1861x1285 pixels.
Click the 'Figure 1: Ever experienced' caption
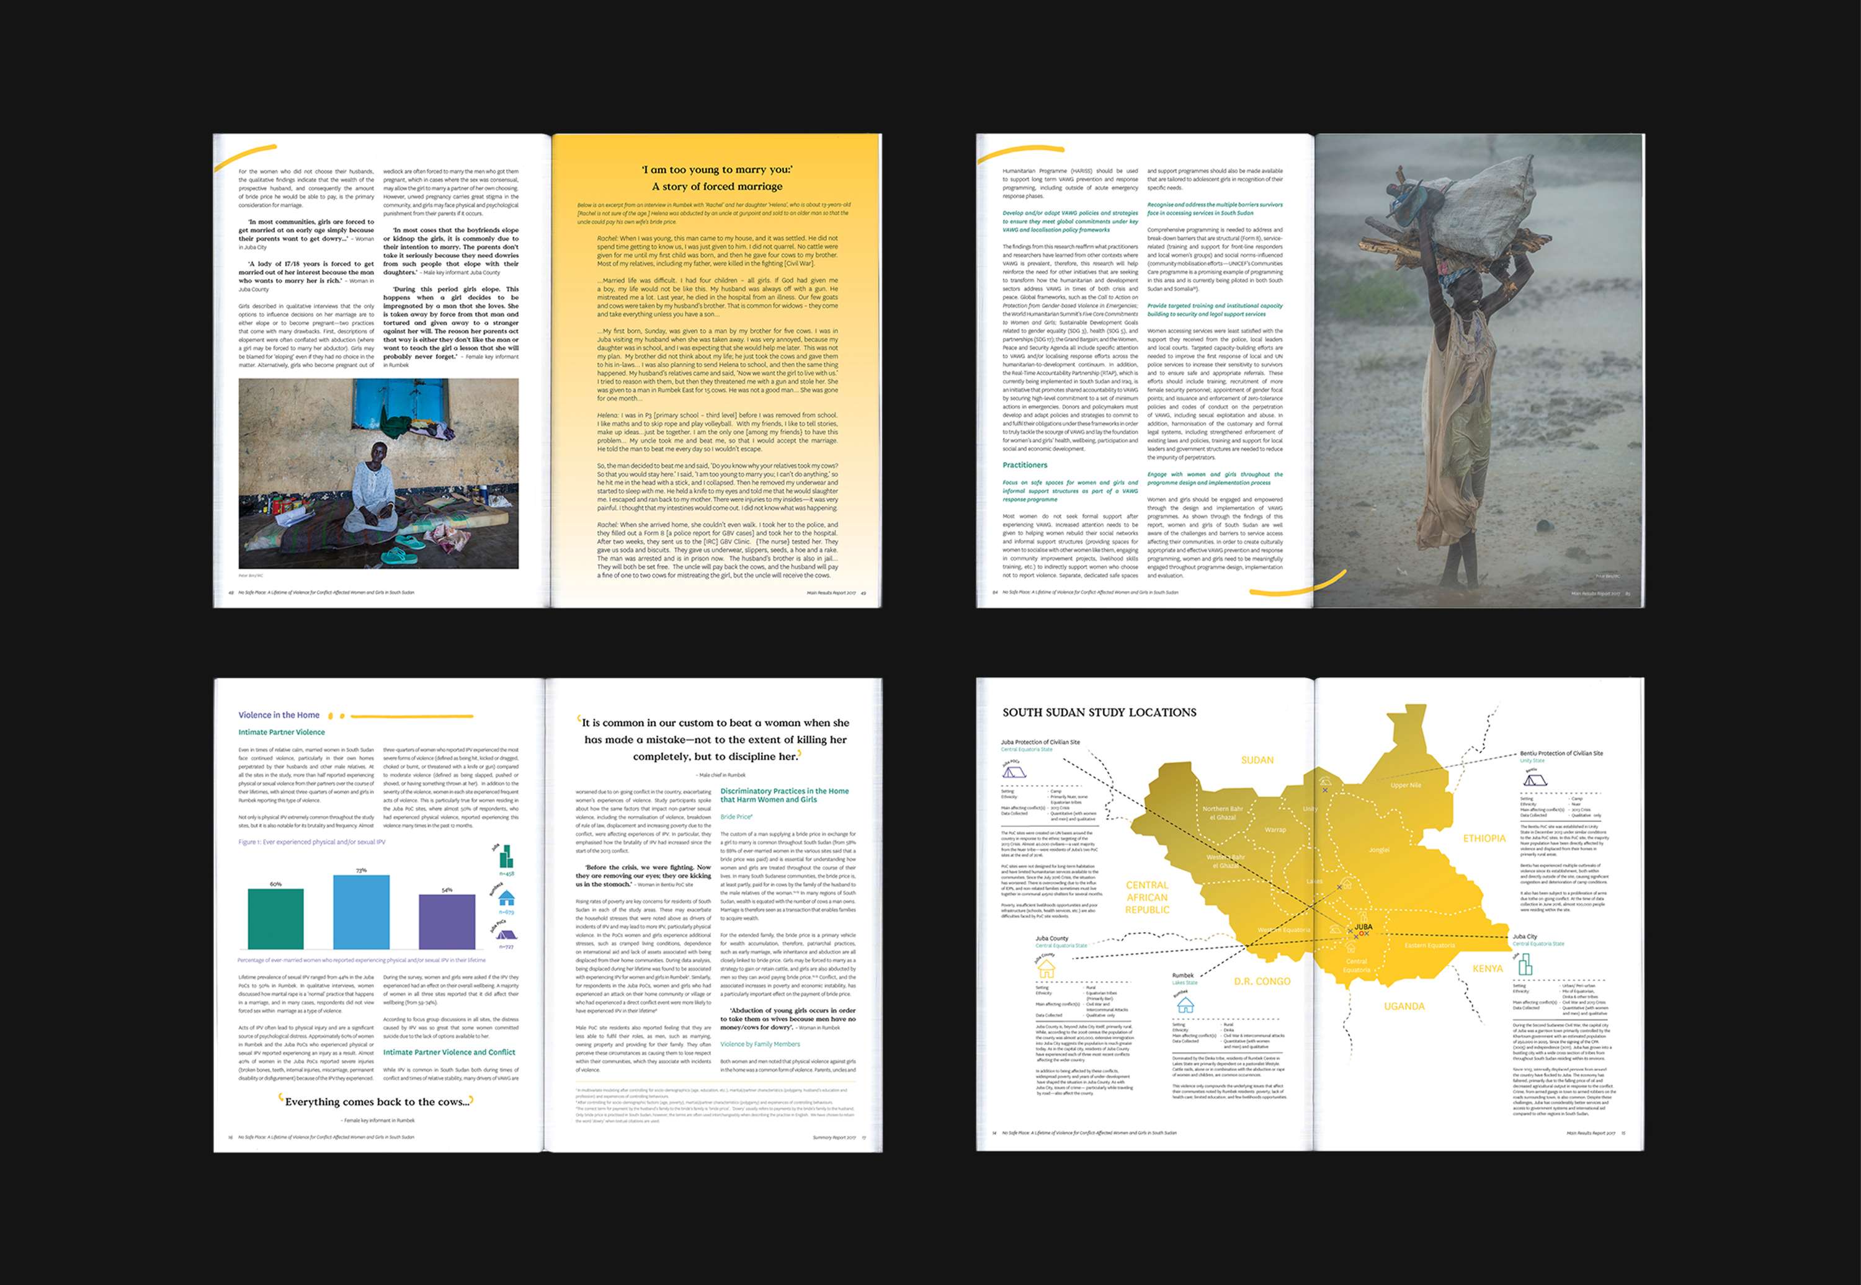pyautogui.click(x=311, y=842)
